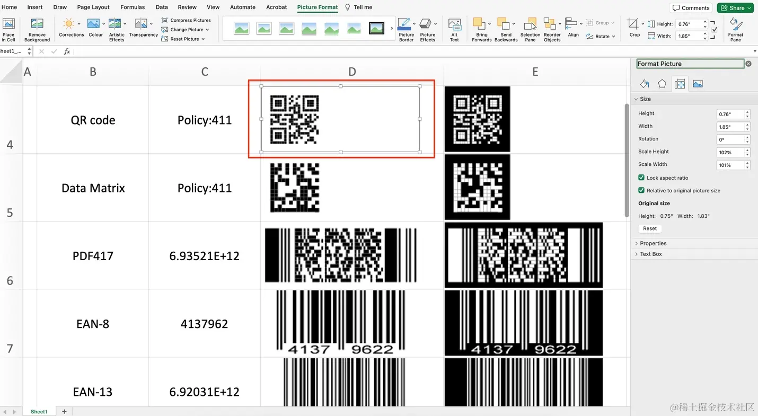
Task: Select the Sheet1 sheet tab
Action: tap(39, 411)
